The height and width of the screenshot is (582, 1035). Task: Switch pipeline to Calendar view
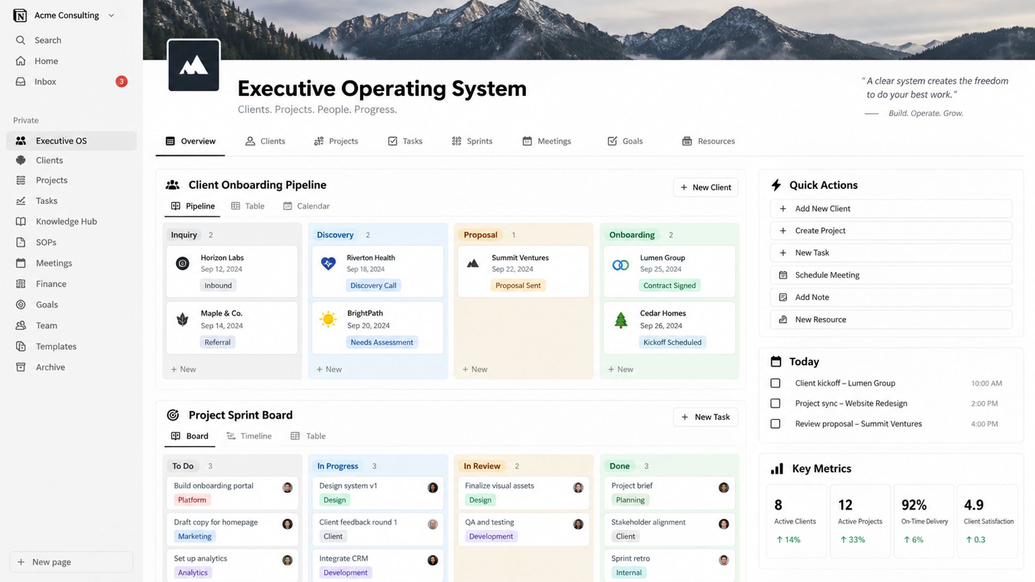point(306,206)
